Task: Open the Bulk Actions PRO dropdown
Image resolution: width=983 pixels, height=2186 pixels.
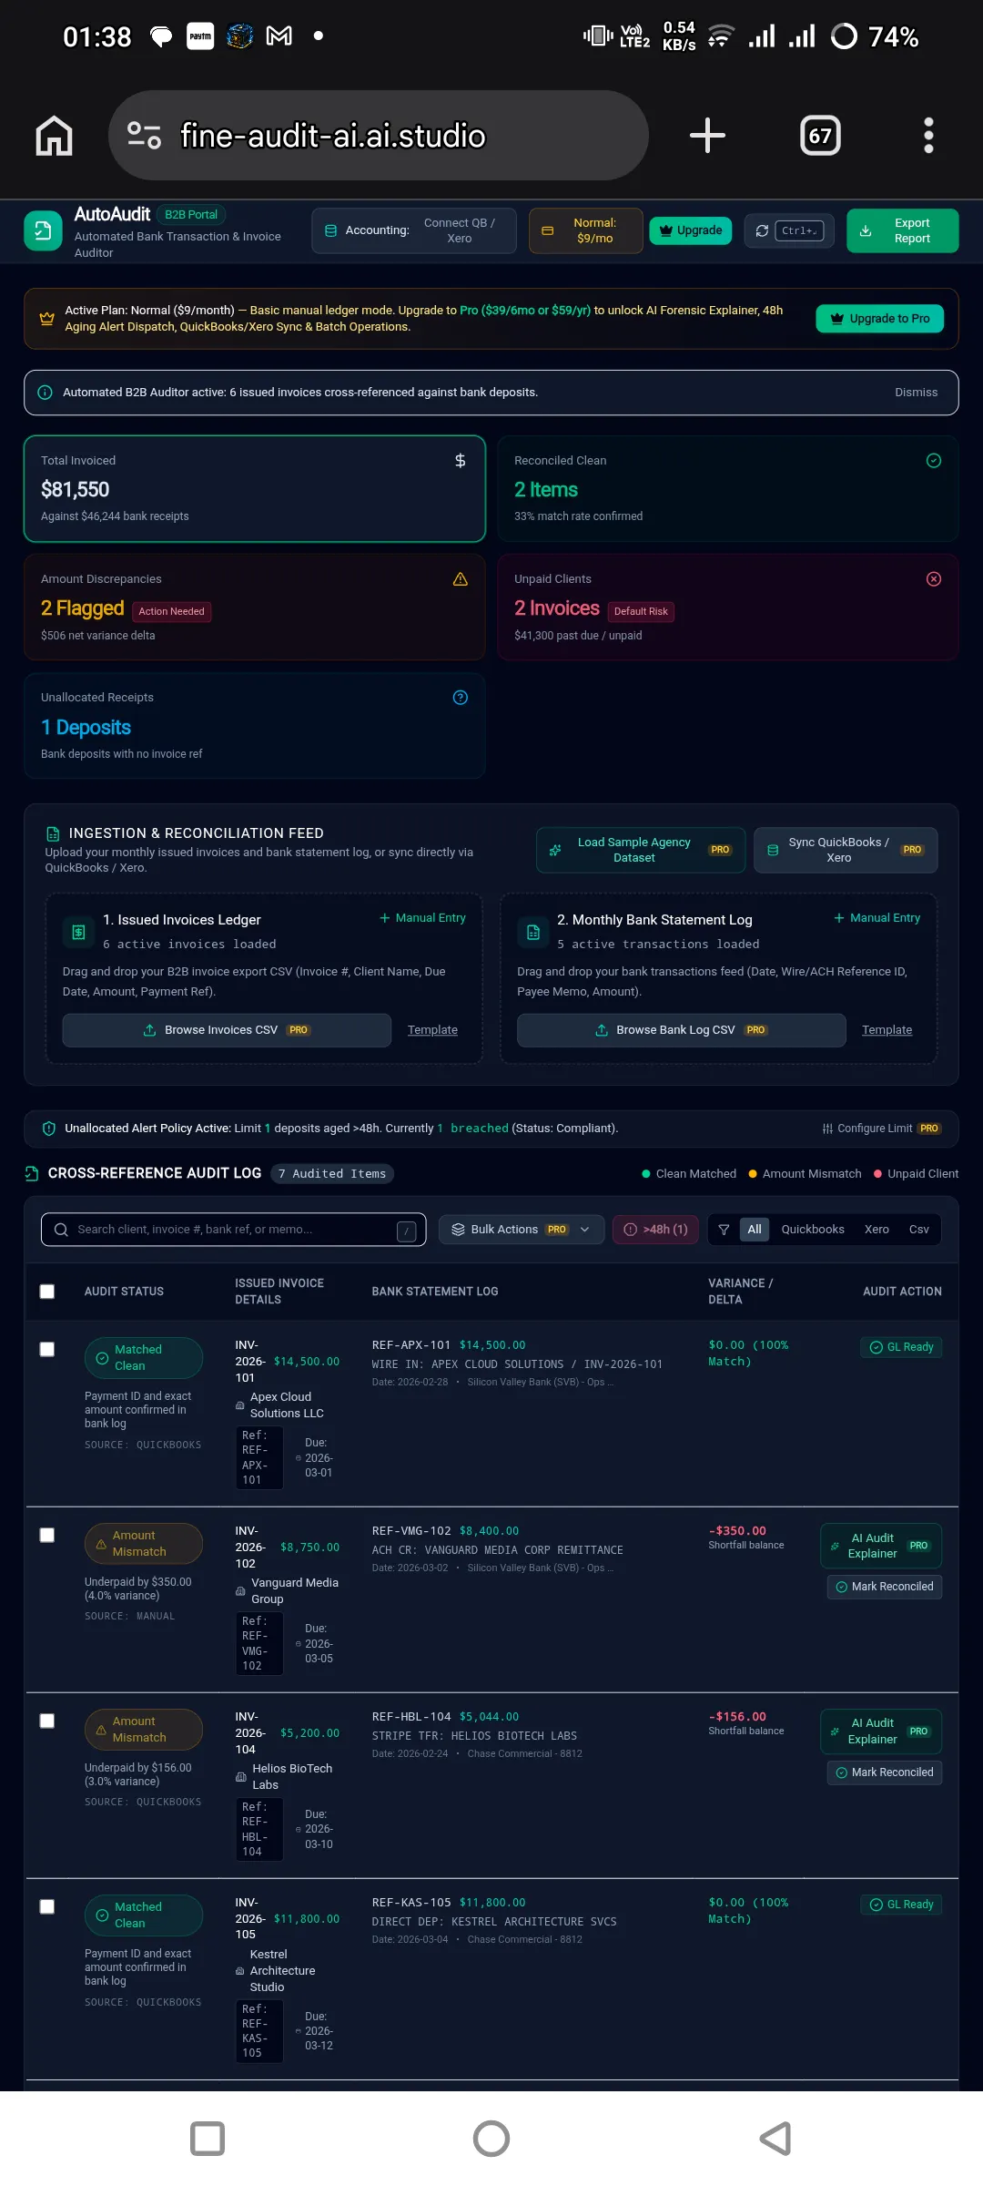Action: pyautogui.click(x=522, y=1230)
